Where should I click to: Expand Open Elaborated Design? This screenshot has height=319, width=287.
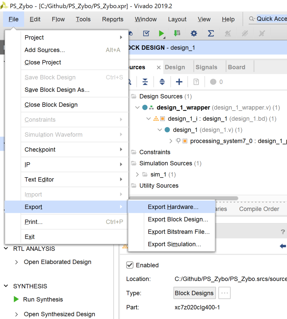tap(17, 262)
